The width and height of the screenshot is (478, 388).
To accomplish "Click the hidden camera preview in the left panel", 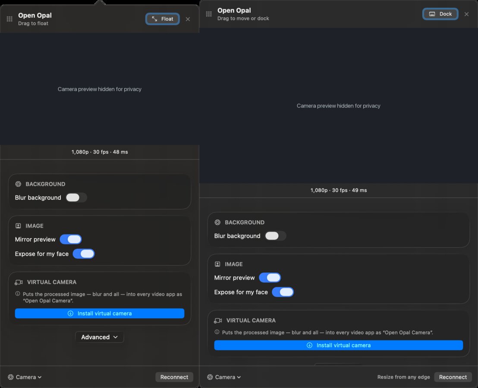I will [100, 89].
